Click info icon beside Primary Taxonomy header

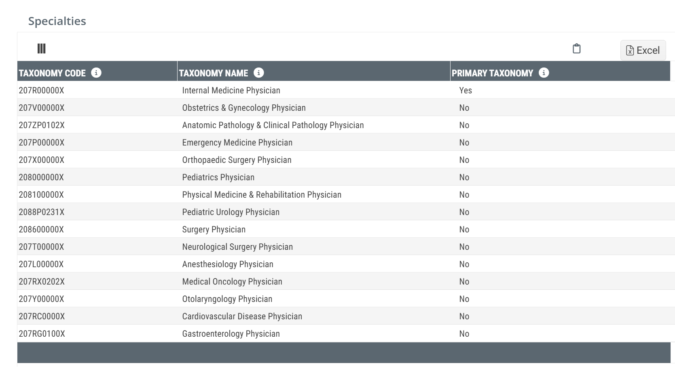[544, 73]
